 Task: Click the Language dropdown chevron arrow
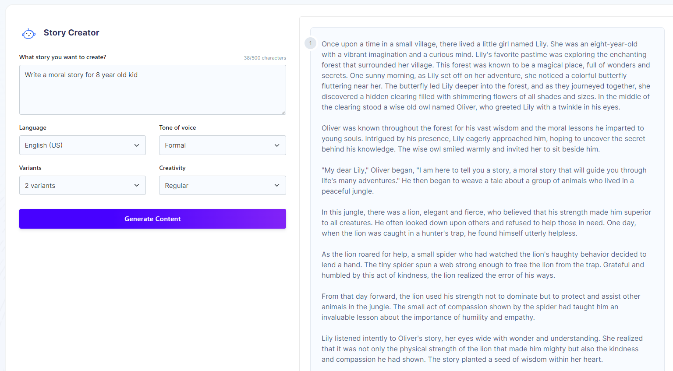click(x=137, y=145)
